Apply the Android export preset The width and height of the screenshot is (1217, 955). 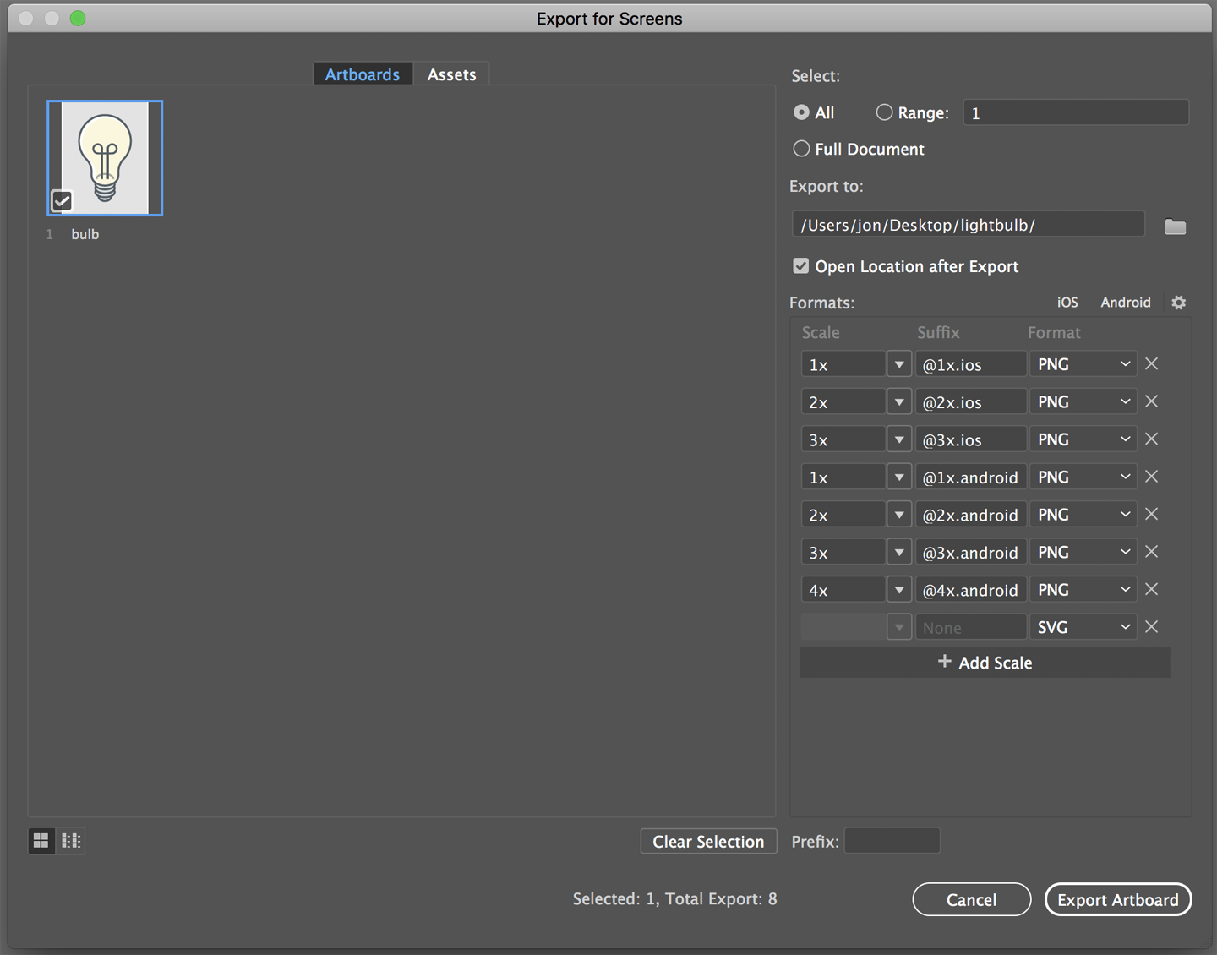click(1125, 302)
